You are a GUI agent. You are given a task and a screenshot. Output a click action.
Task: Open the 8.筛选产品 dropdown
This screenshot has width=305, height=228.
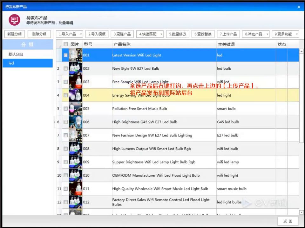(256, 34)
